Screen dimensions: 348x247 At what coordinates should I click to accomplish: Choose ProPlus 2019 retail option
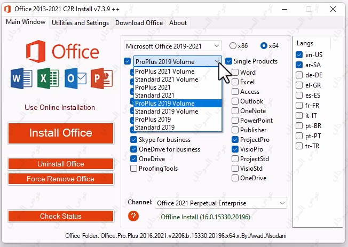coord(178,119)
